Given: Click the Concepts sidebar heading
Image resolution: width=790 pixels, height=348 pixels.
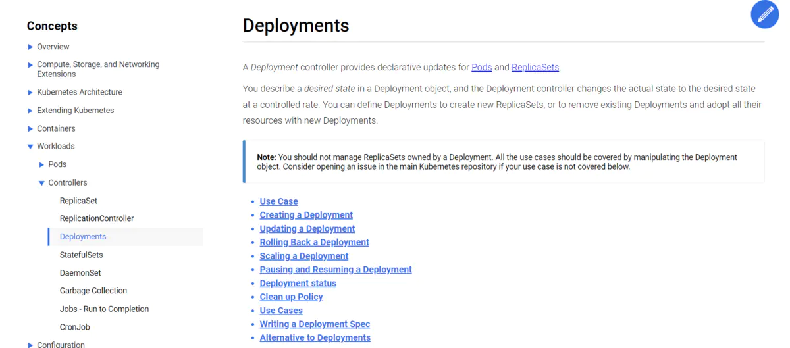Looking at the screenshot, I should tap(52, 26).
